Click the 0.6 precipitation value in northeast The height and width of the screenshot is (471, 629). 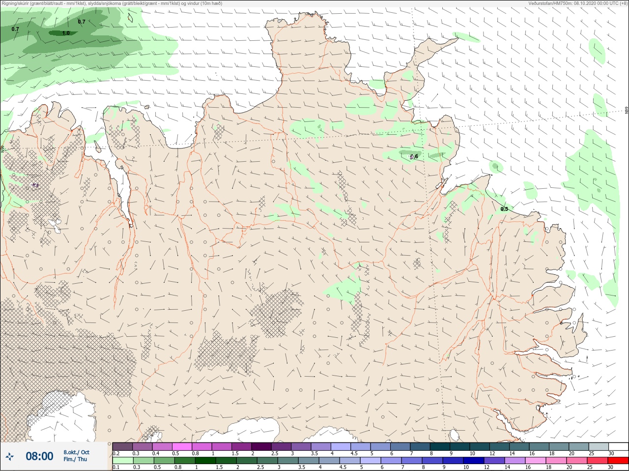coord(414,157)
